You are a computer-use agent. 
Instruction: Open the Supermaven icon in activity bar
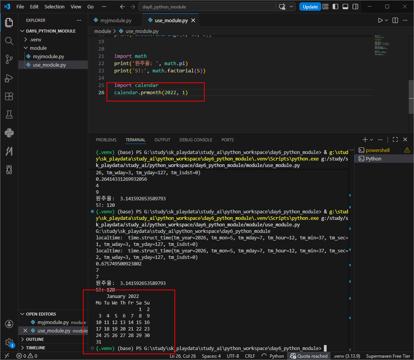coord(9,151)
